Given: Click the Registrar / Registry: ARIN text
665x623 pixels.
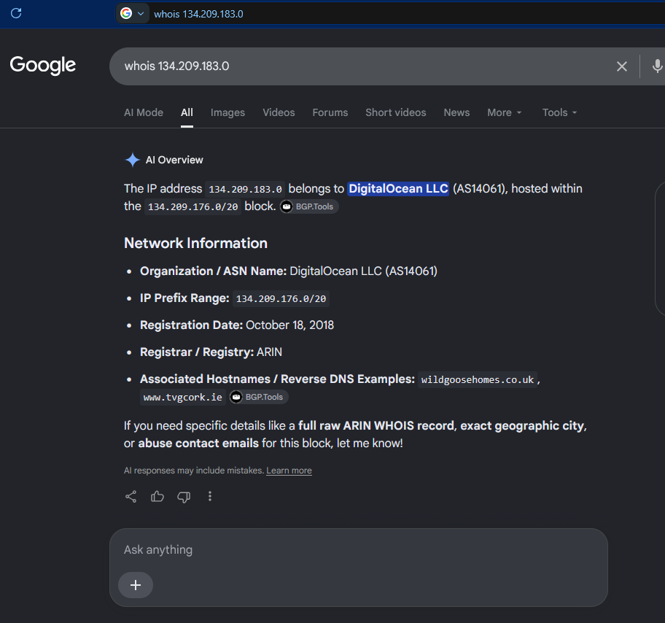Looking at the screenshot, I should point(211,352).
